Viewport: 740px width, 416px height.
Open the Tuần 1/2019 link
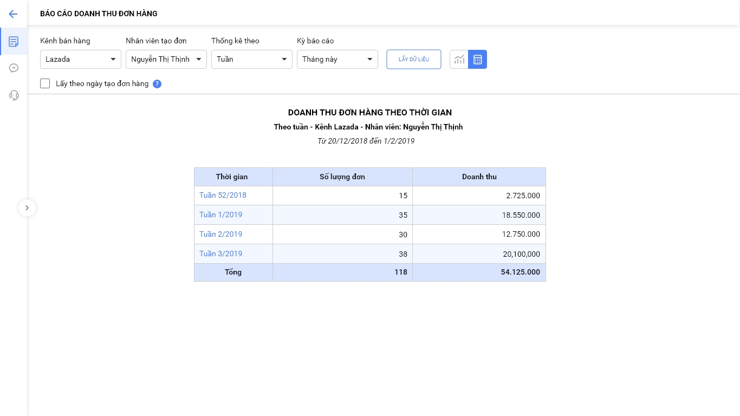(x=220, y=214)
